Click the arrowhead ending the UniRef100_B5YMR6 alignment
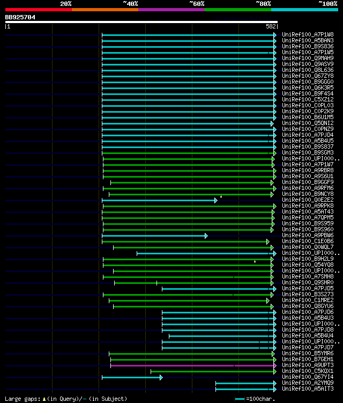The image size is (343, 403). [x=273, y=354]
